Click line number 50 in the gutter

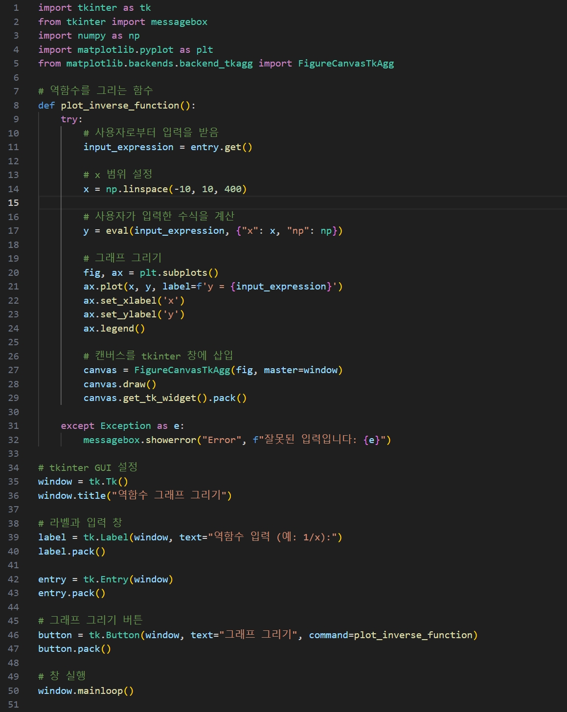[x=13, y=691]
